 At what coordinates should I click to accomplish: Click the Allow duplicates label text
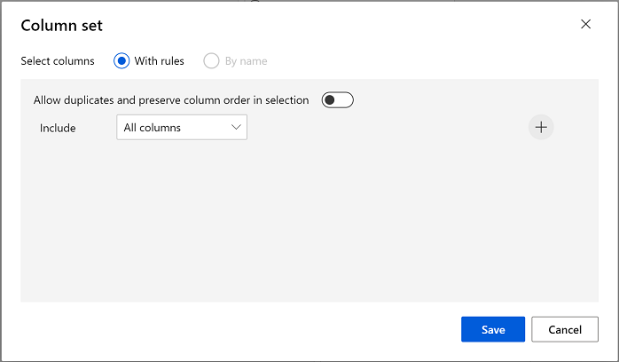(170, 100)
